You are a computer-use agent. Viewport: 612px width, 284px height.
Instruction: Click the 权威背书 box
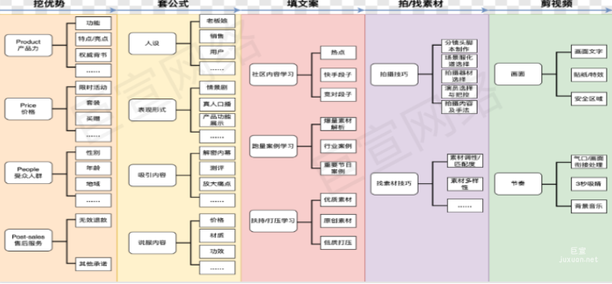pyautogui.click(x=93, y=55)
